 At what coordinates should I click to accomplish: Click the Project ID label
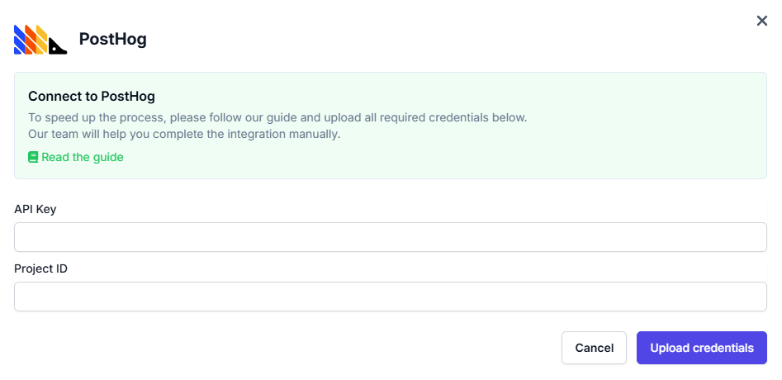pos(40,268)
